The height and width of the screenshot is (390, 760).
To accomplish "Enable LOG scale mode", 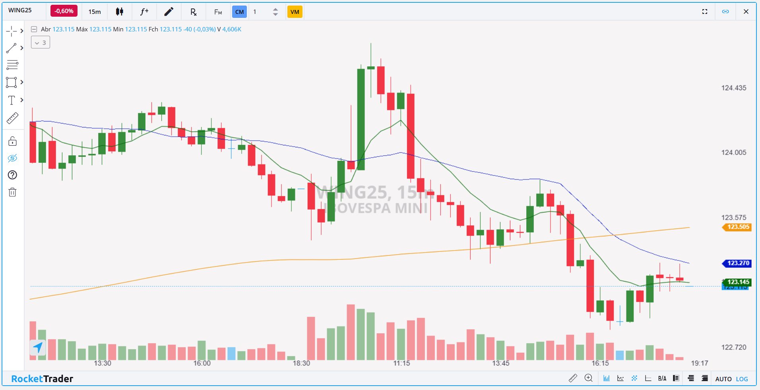I will 742,379.
